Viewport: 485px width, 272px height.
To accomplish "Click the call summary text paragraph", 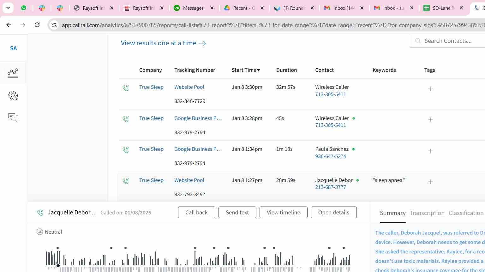I will [430, 251].
